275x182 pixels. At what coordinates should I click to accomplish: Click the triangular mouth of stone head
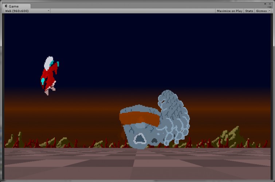(140, 139)
